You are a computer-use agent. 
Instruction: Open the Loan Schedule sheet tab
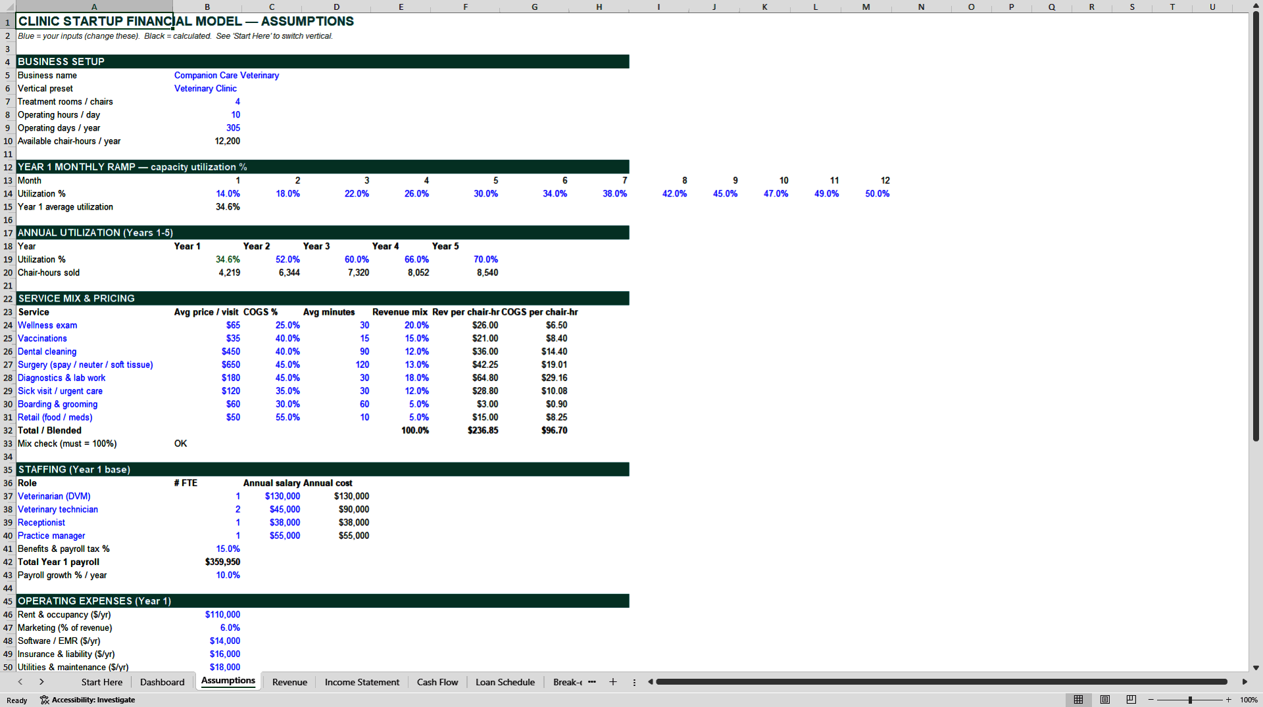pos(505,682)
